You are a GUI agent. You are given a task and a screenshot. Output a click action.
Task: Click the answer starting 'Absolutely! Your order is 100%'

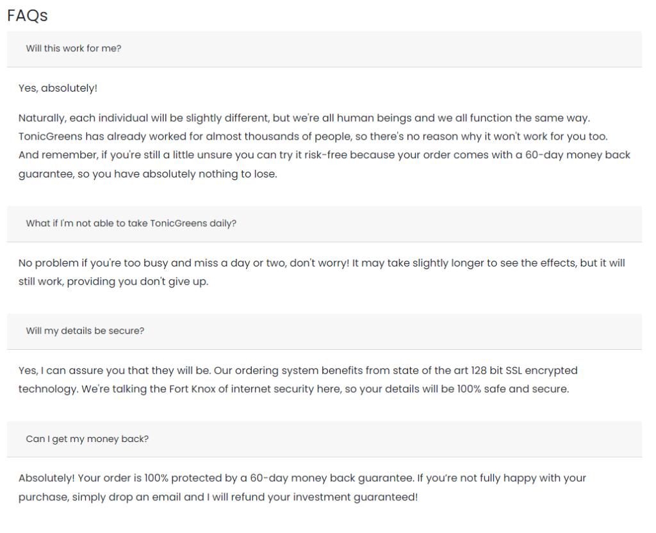302,488
